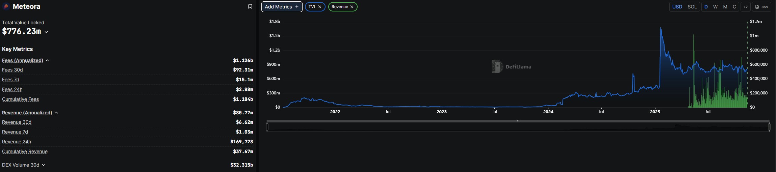Open the embed chart code icon

click(746, 7)
